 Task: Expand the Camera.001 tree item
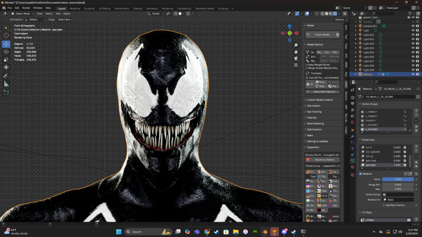[356, 26]
